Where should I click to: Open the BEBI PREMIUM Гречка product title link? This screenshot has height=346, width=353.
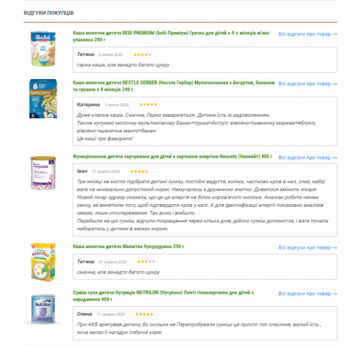171,36
